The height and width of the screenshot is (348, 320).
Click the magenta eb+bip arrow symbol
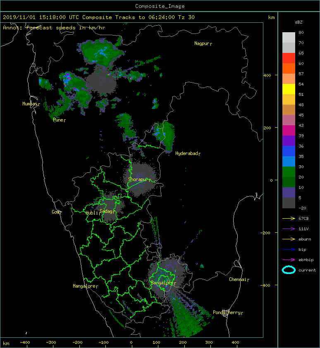click(289, 260)
